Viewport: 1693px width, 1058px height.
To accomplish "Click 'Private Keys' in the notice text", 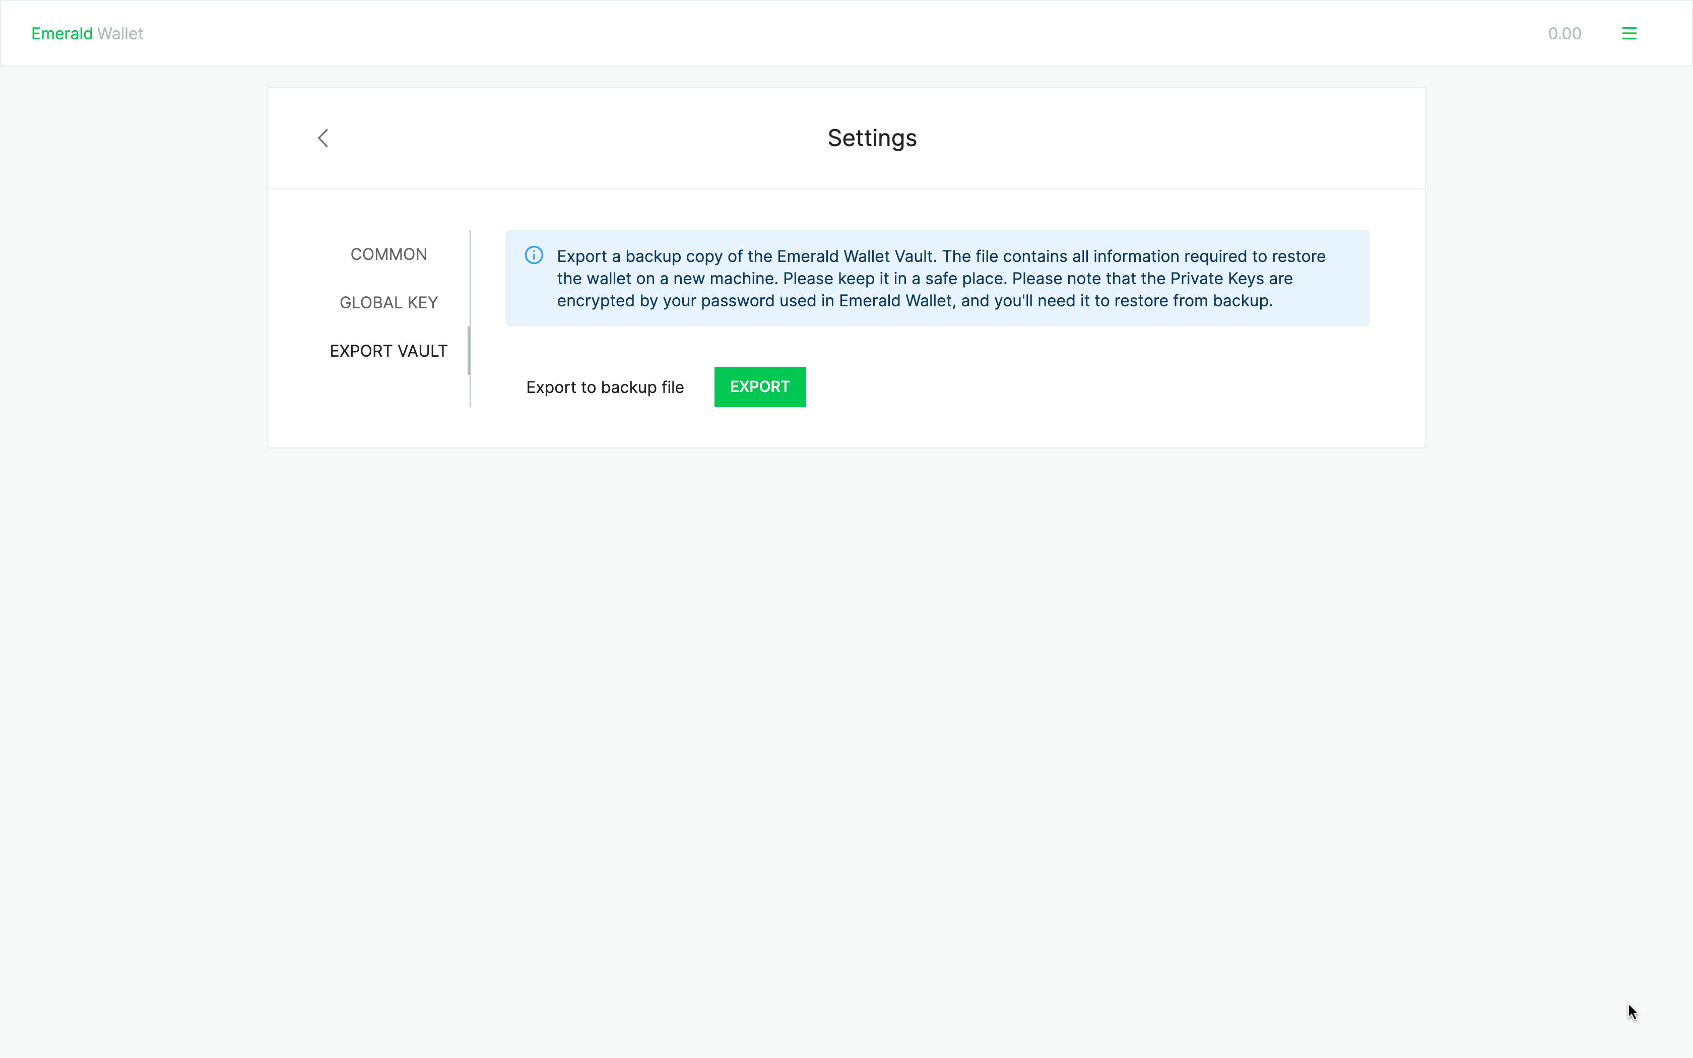I will click(x=1216, y=279).
